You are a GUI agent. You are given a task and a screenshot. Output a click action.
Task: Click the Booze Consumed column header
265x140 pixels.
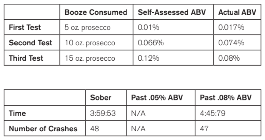pos(96,12)
